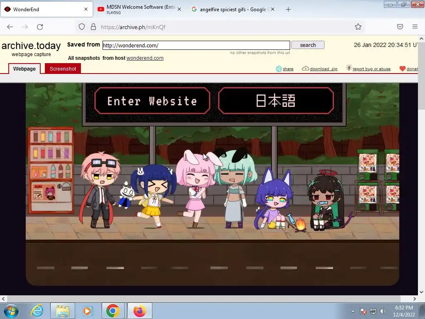Viewport: 425px width, 319px height.
Task: Close the WonderEnd tab
Action: click(86, 9)
